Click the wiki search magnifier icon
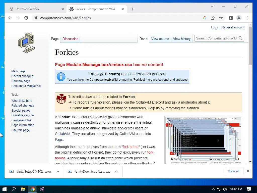Screen dimensions: 257x193 point(240,38)
